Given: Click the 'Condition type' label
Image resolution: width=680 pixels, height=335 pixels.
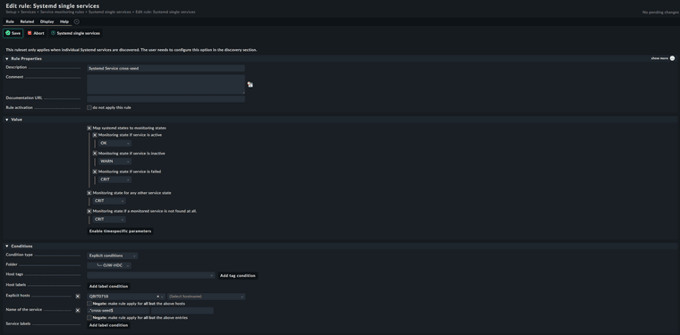Looking at the screenshot, I should click(19, 255).
